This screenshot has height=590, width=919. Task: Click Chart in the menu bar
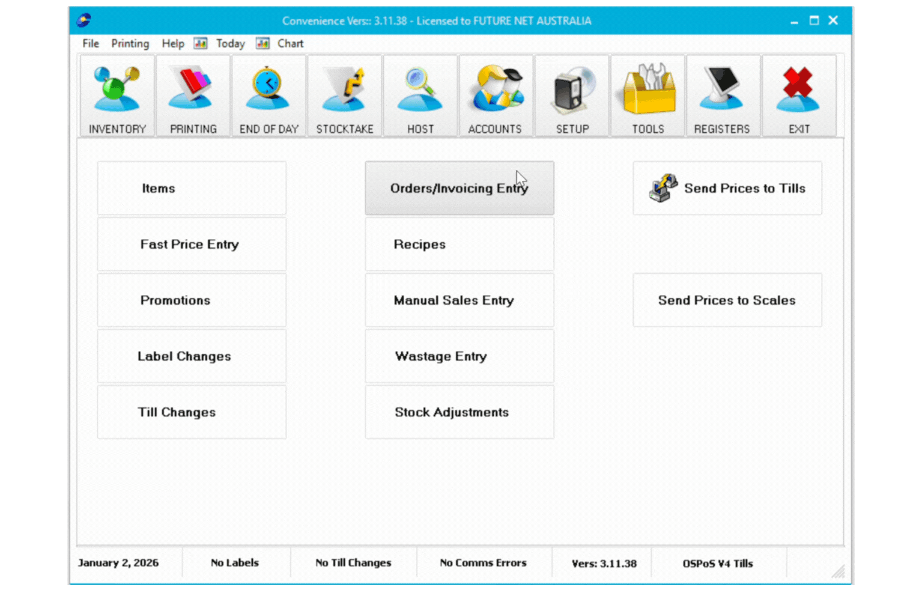point(290,43)
